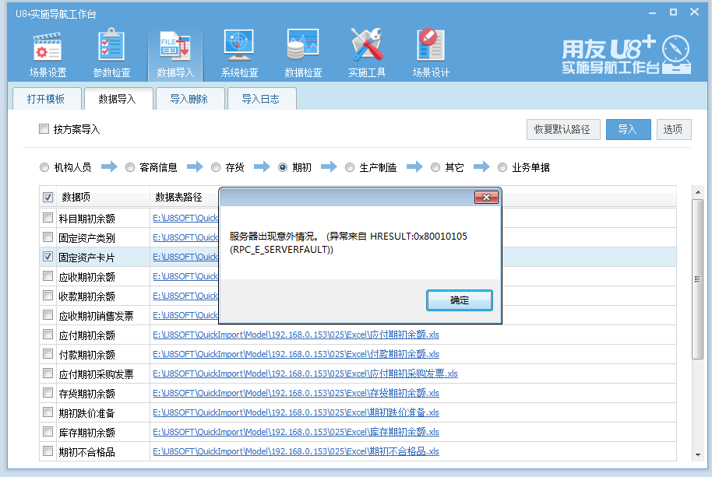712x477 pixels.
Task: Check the 存货期初余额 row checkbox
Action: [x=48, y=393]
